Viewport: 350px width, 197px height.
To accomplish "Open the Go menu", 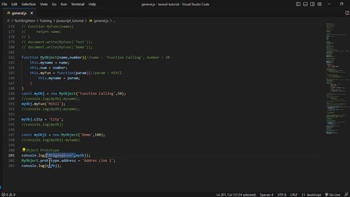I will point(54,4).
